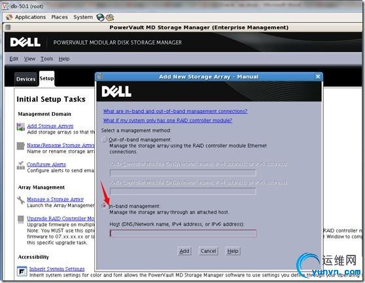Open the Tools menu
This screenshot has height=283, width=365.
tap(47, 59)
